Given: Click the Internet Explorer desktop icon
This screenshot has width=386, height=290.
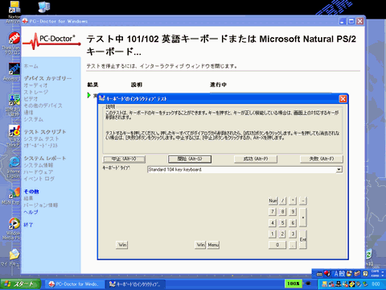Looking at the screenshot, I should [14, 162].
